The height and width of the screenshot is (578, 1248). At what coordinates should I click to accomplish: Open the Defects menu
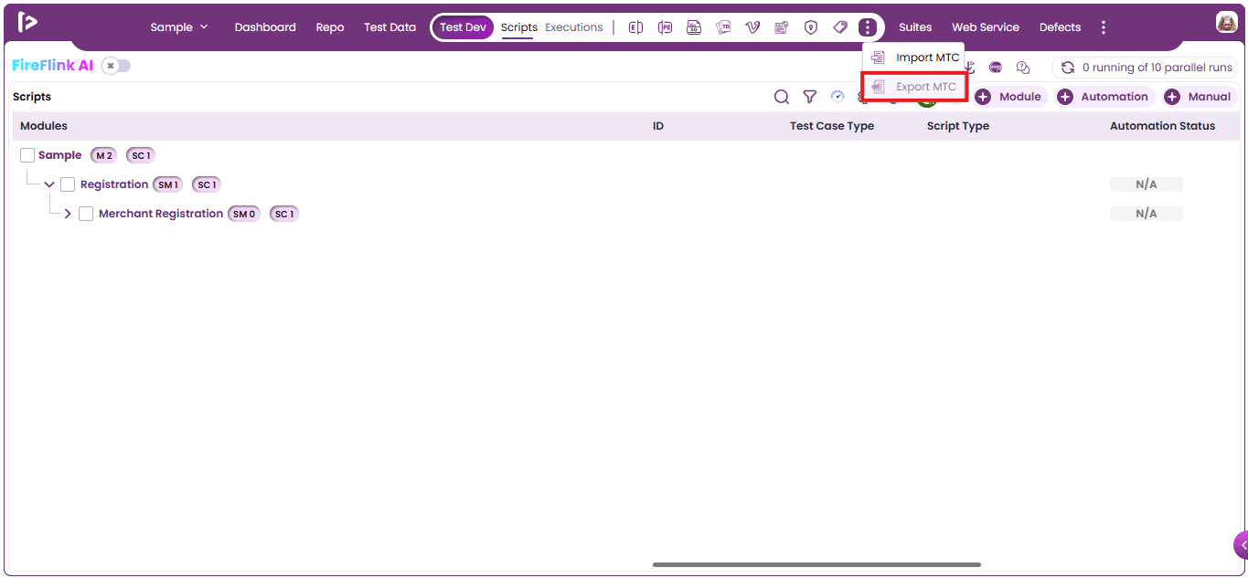(1061, 27)
